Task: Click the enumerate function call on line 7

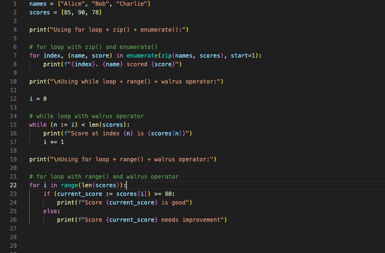Action: pyautogui.click(x=142, y=56)
